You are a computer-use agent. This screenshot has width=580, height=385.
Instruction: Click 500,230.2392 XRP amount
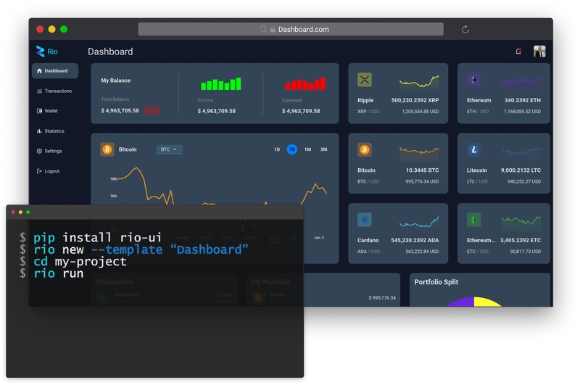(415, 100)
